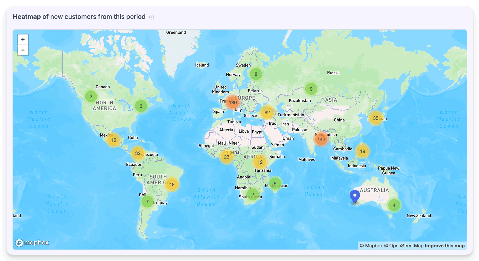479x261 pixels.
Task: Open the Mapbox logo link
Action: tap(32, 243)
